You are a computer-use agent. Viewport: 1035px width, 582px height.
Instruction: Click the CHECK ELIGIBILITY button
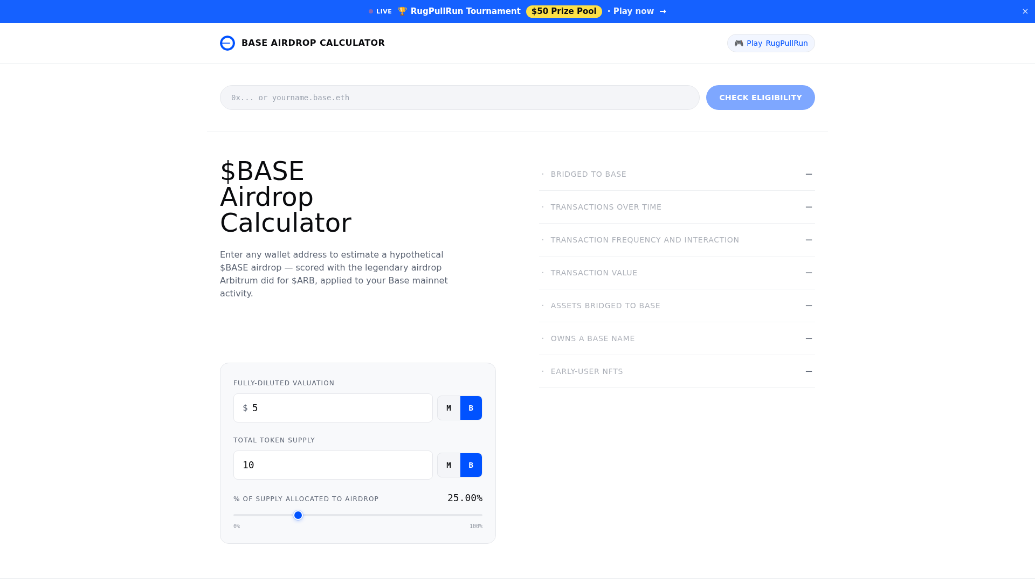pos(761,98)
